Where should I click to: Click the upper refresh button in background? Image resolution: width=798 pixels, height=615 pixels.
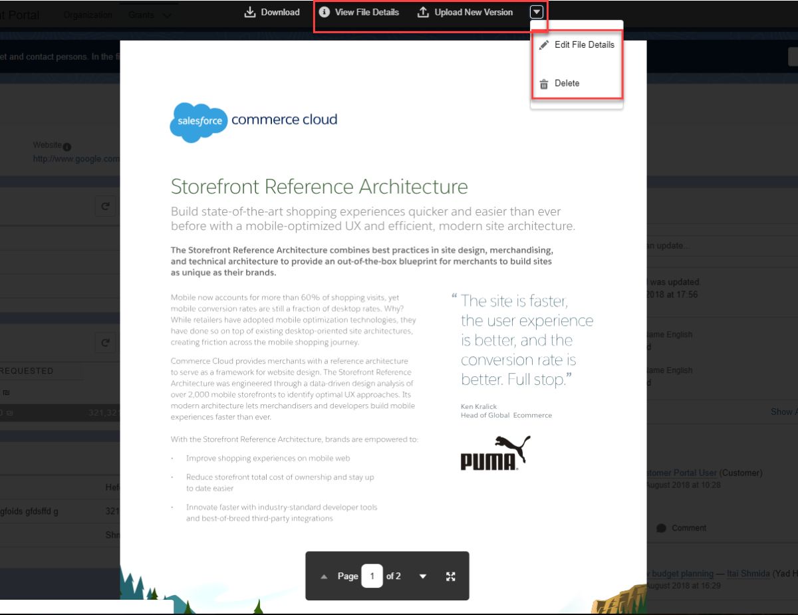105,207
